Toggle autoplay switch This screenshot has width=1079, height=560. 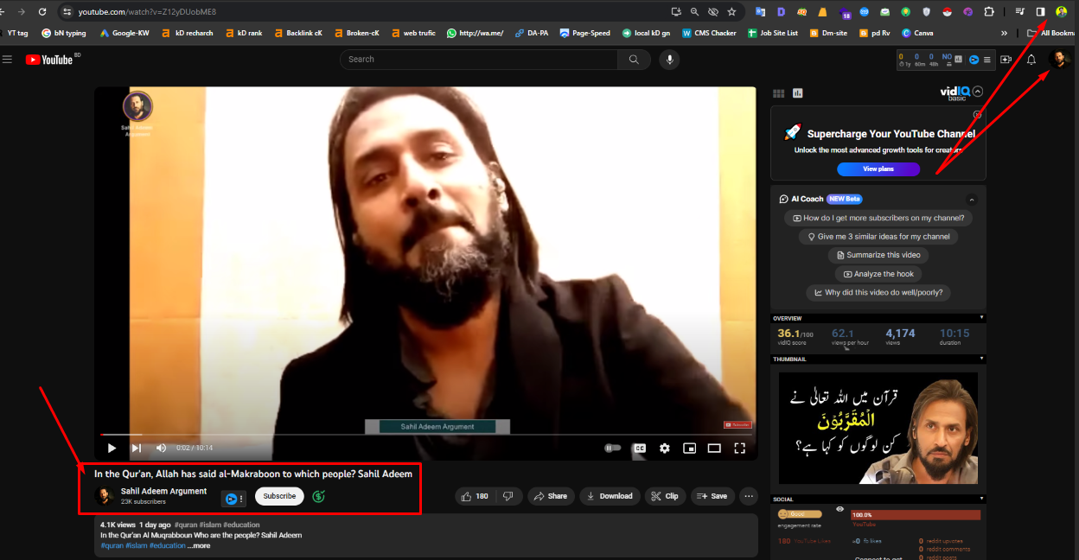[612, 448]
